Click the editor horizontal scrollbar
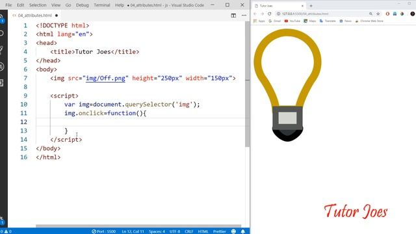The height and width of the screenshot is (234, 416). (x=138, y=226)
